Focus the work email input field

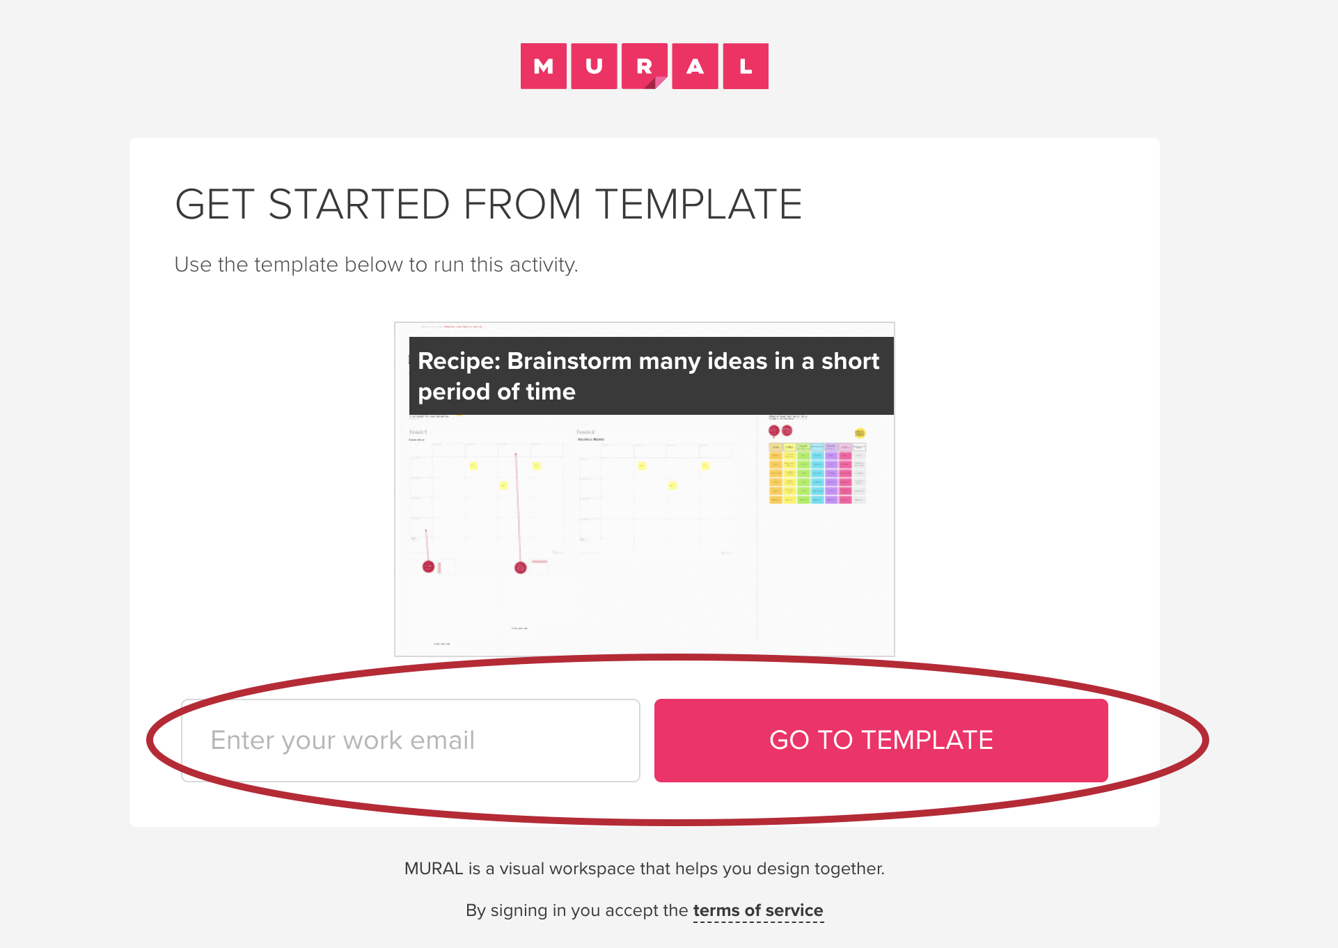click(411, 741)
